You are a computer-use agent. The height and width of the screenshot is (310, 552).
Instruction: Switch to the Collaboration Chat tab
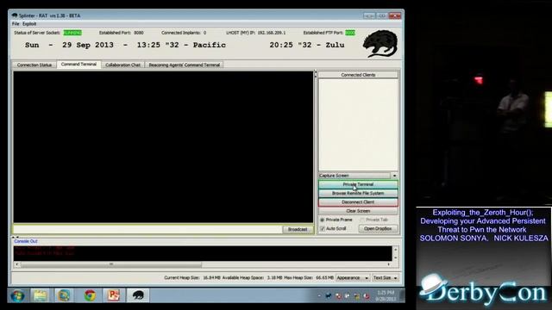click(122, 65)
